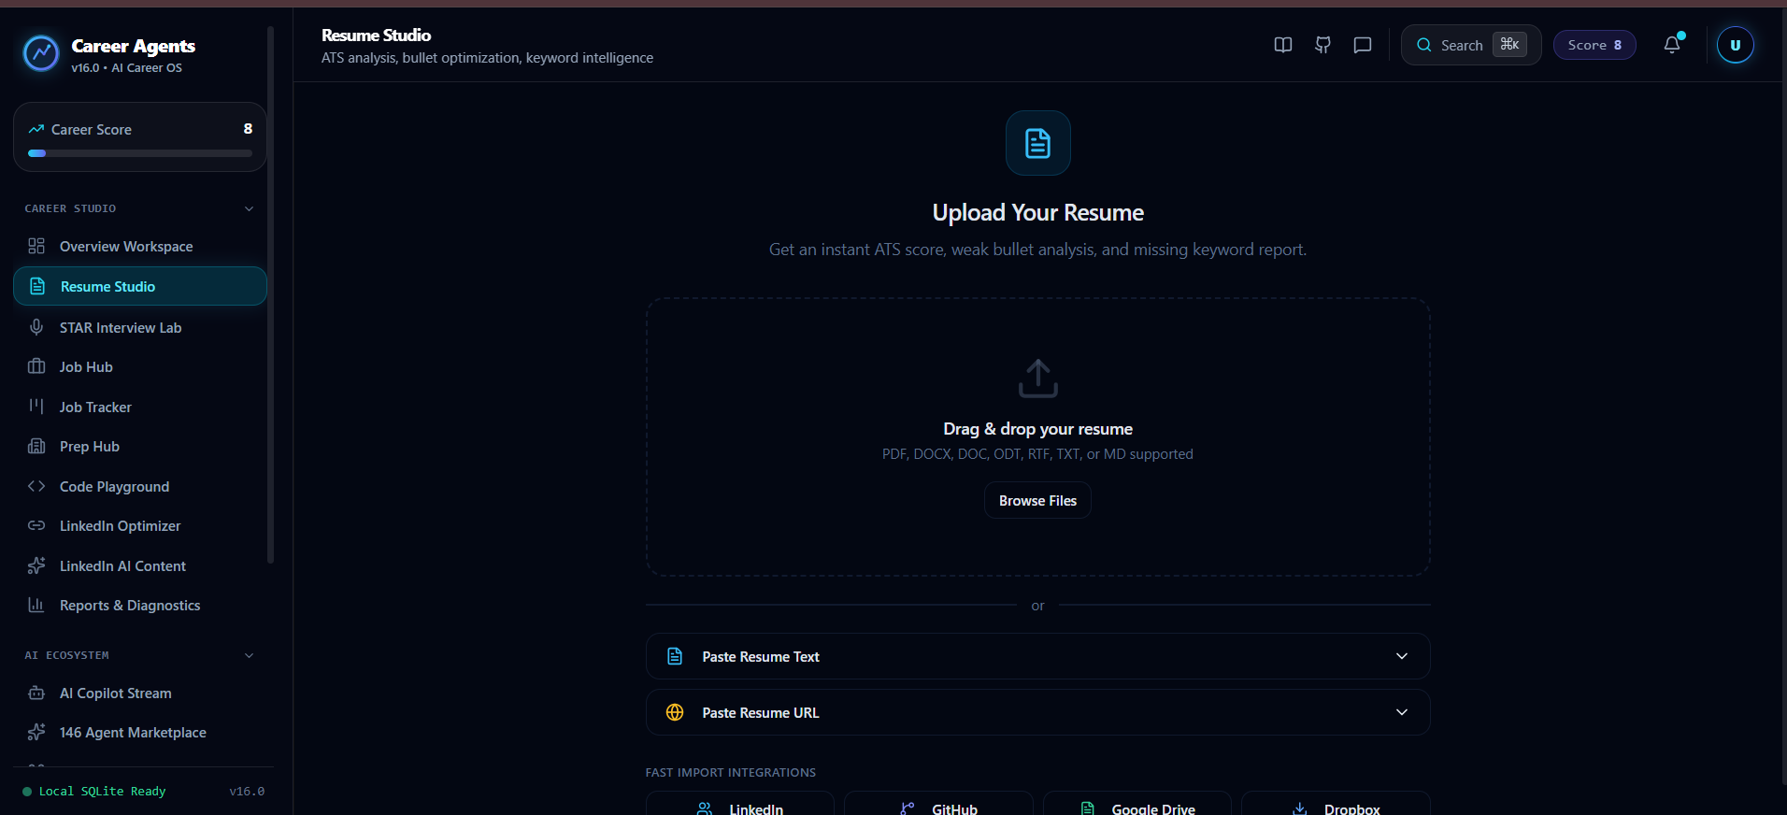Expand Paste Resume URL section
This screenshot has height=815, width=1787.
click(x=1037, y=712)
